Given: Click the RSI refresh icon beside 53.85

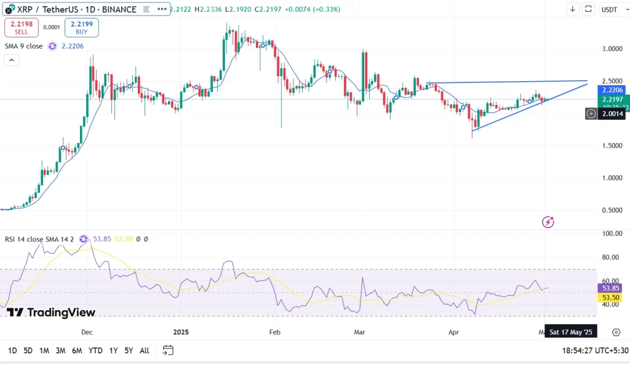Looking at the screenshot, I should point(84,239).
